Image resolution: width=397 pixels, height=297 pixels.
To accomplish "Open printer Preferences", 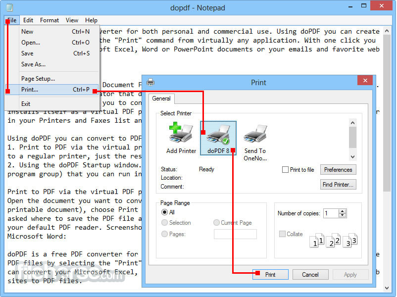I will [338, 170].
